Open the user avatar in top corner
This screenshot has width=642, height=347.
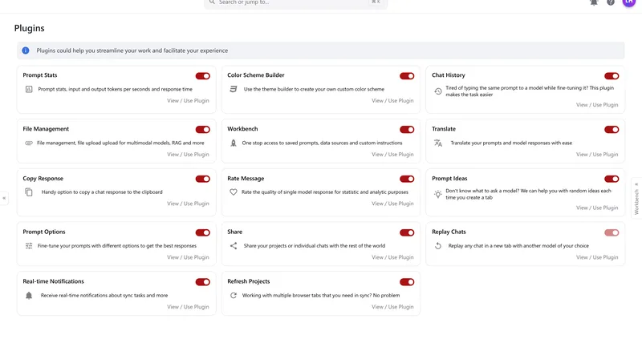[x=628, y=3]
